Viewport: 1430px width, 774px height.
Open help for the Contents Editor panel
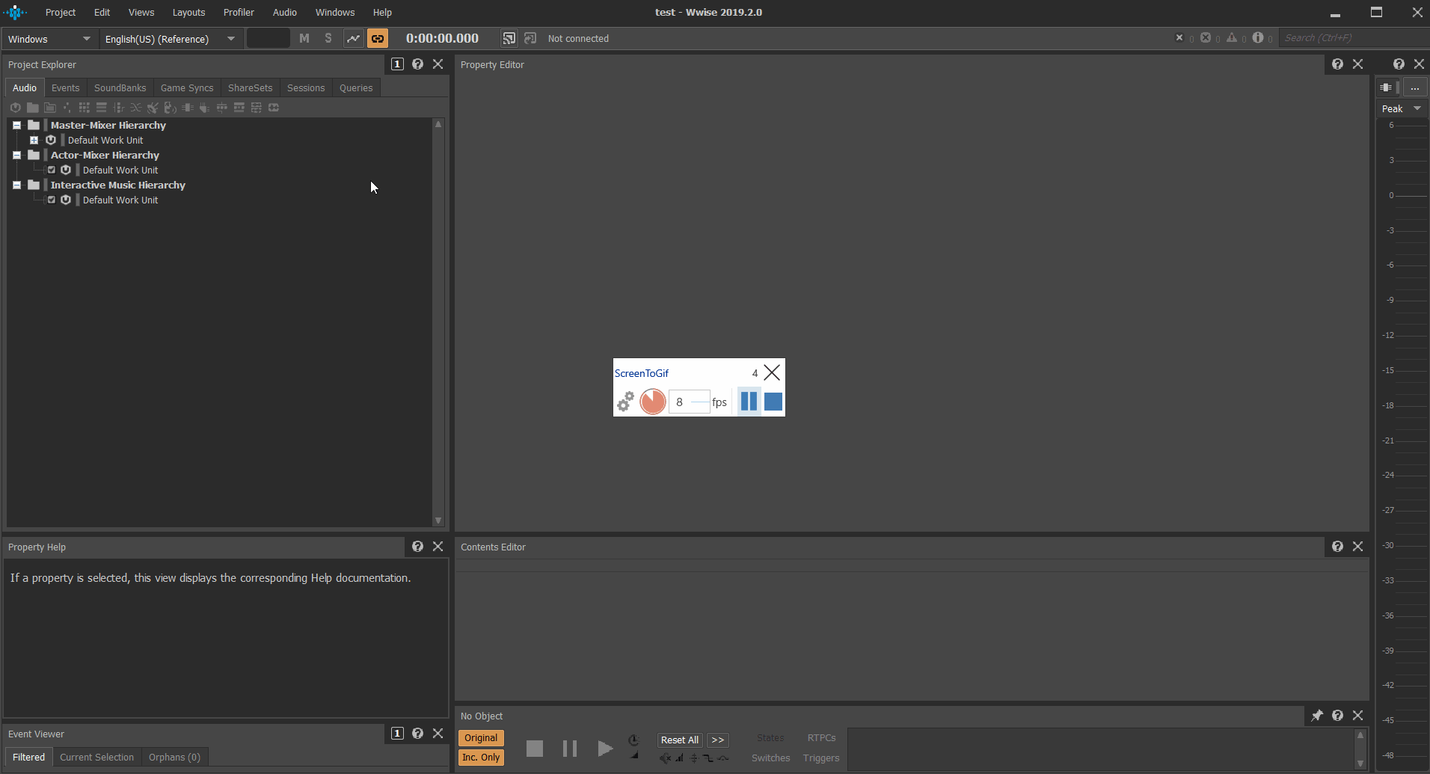(1337, 547)
